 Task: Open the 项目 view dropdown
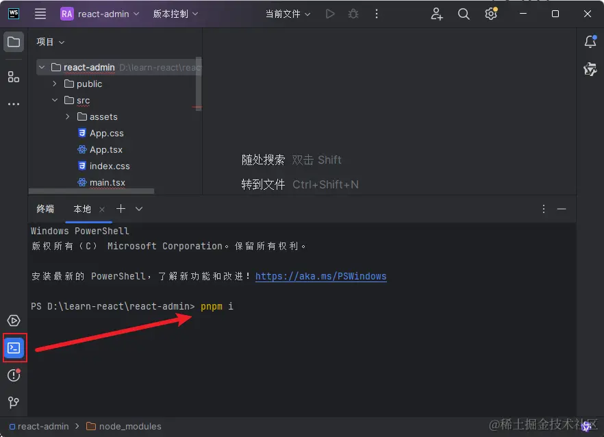tap(51, 42)
